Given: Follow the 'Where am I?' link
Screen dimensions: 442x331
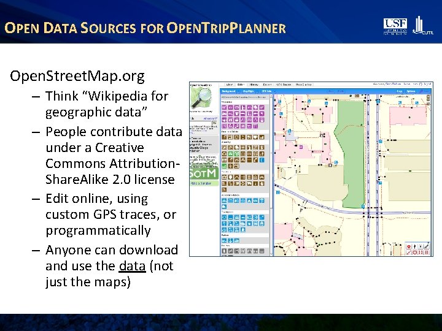Looking at the screenshot, I should pyautogui.click(x=211, y=118).
